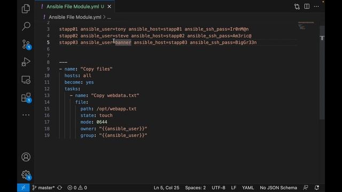Open the Remote Explorer view

pyautogui.click(x=26, y=80)
